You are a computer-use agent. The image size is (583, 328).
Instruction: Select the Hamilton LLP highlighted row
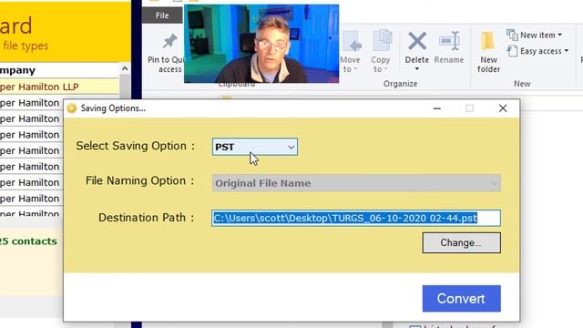[x=59, y=87]
